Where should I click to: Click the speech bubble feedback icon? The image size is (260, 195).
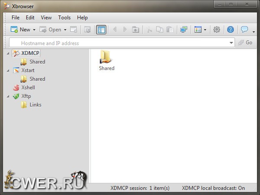[244, 29]
